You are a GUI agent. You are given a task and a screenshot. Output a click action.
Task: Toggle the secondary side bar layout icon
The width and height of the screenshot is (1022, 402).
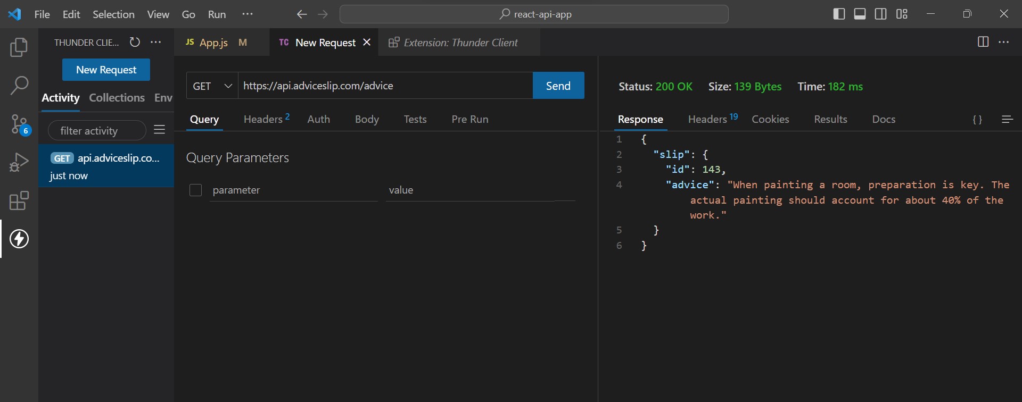point(881,14)
